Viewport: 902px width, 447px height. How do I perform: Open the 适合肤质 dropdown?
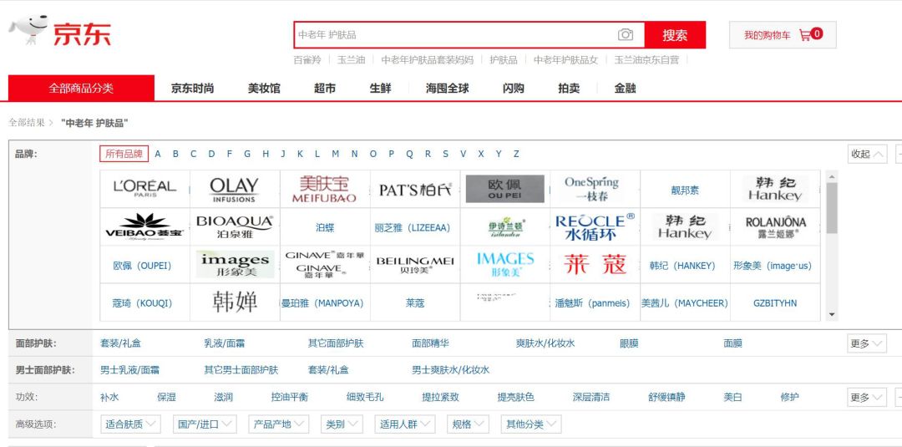(130, 424)
